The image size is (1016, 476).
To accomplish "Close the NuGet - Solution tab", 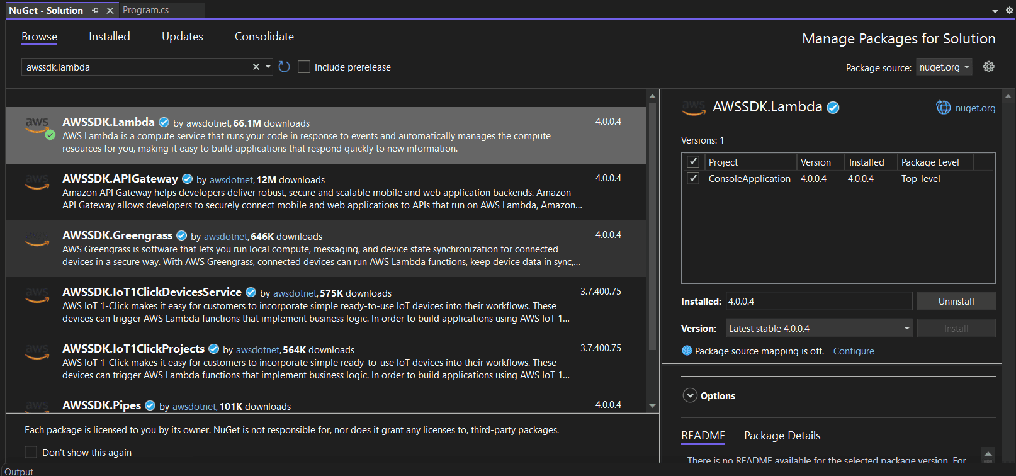I will (x=110, y=11).
